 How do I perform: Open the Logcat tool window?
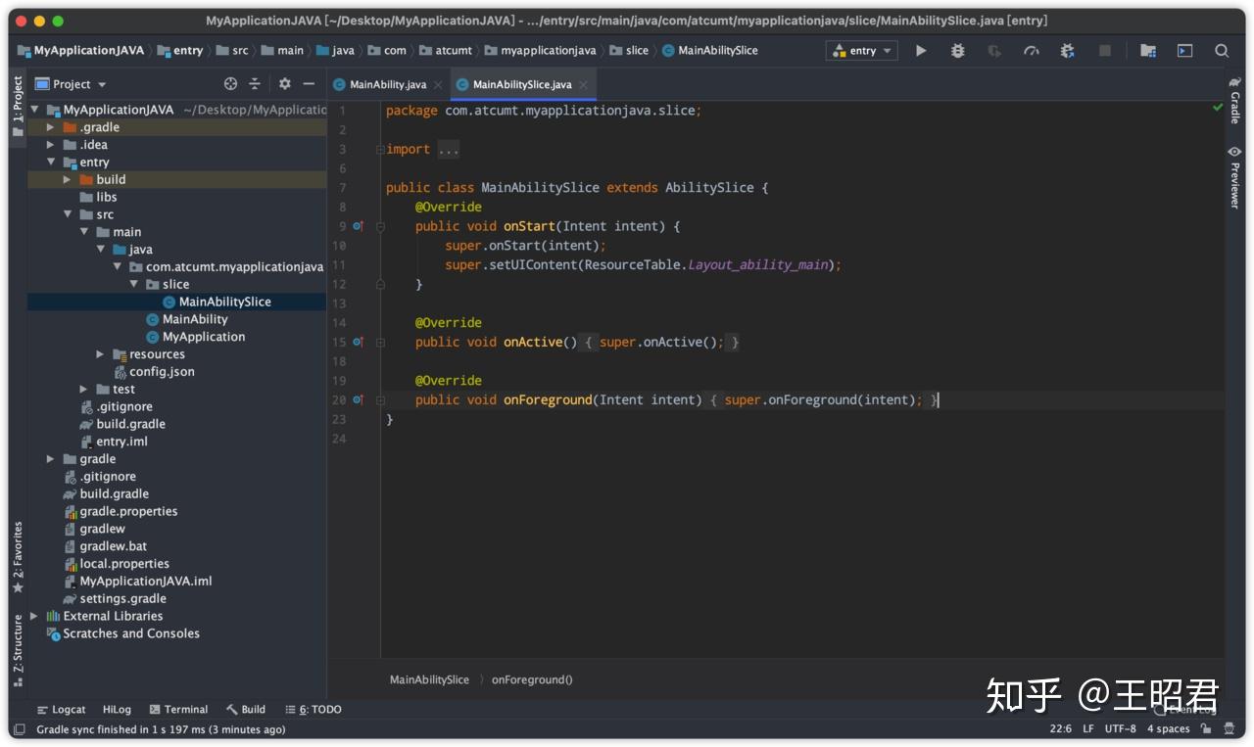coord(61,710)
